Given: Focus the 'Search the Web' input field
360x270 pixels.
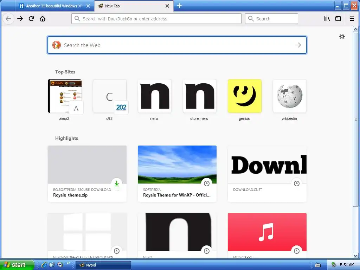Looking at the screenshot, I should pos(177,45).
